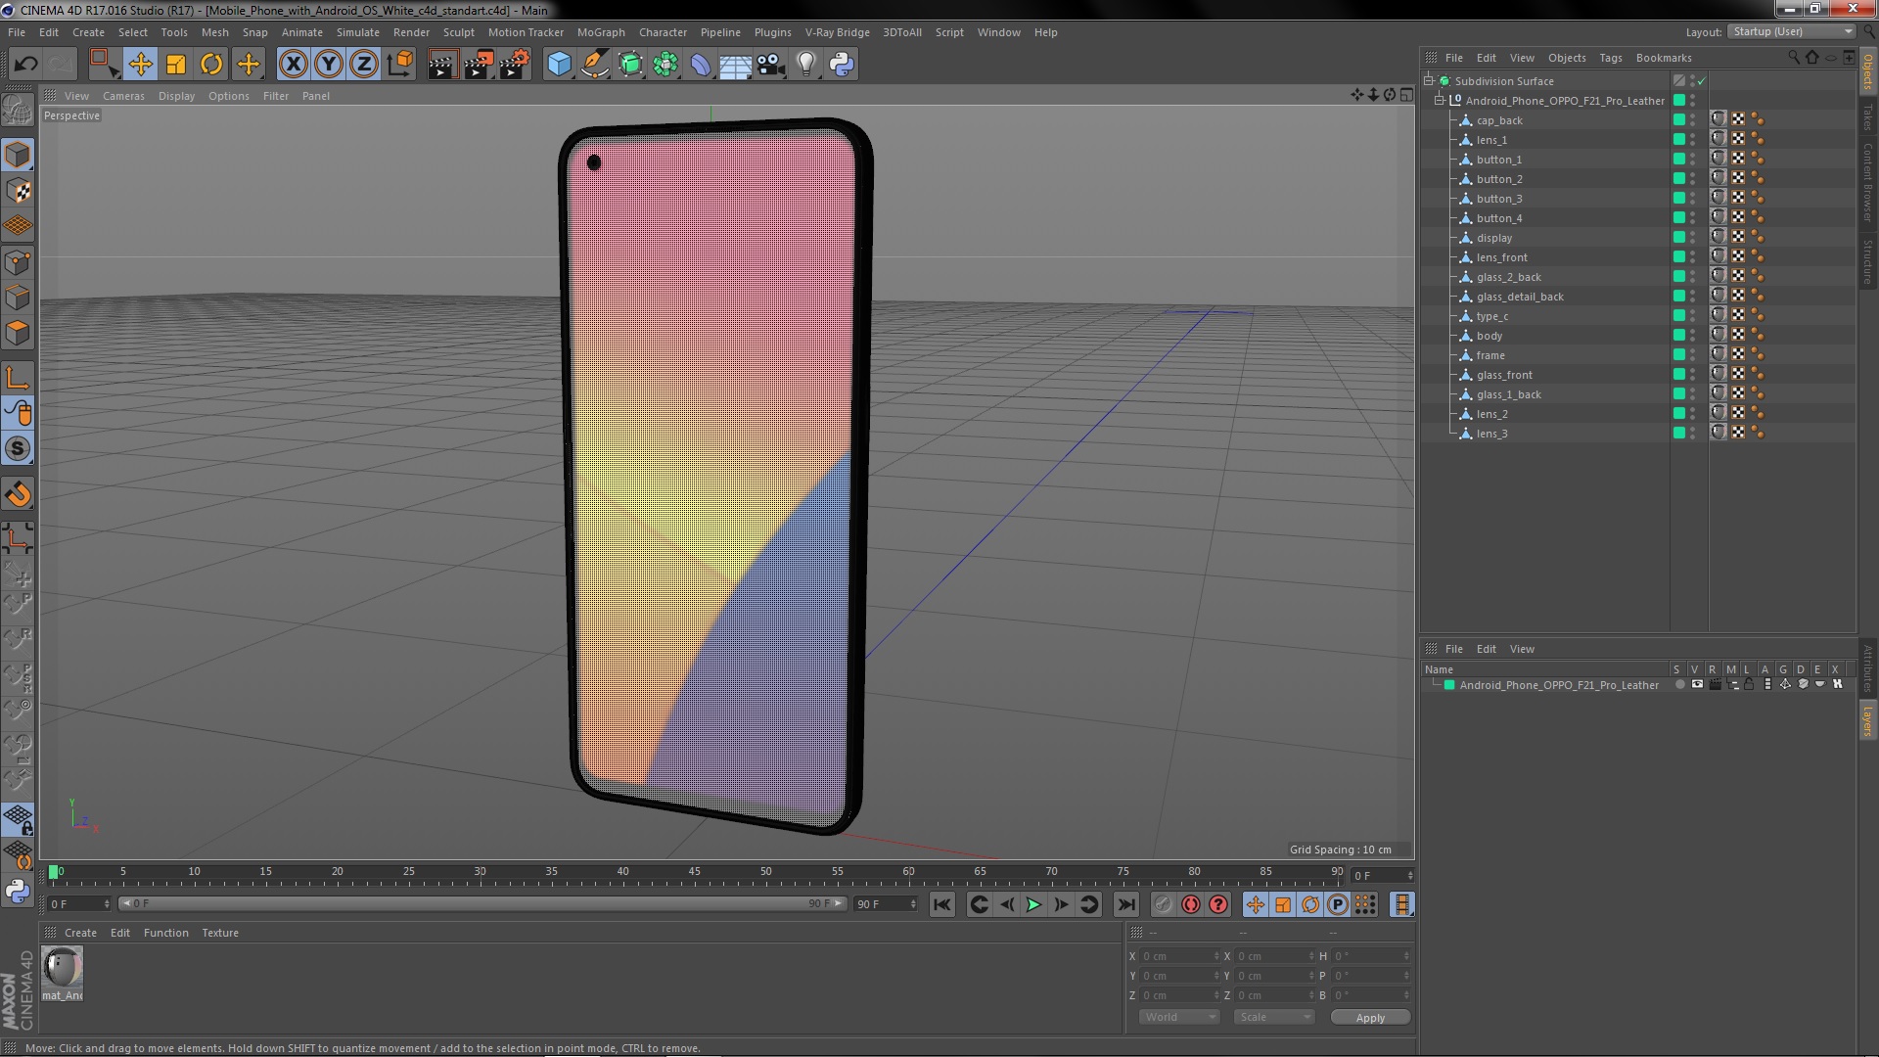The image size is (1879, 1057).
Task: Activate the Scale tool
Action: 176,65
